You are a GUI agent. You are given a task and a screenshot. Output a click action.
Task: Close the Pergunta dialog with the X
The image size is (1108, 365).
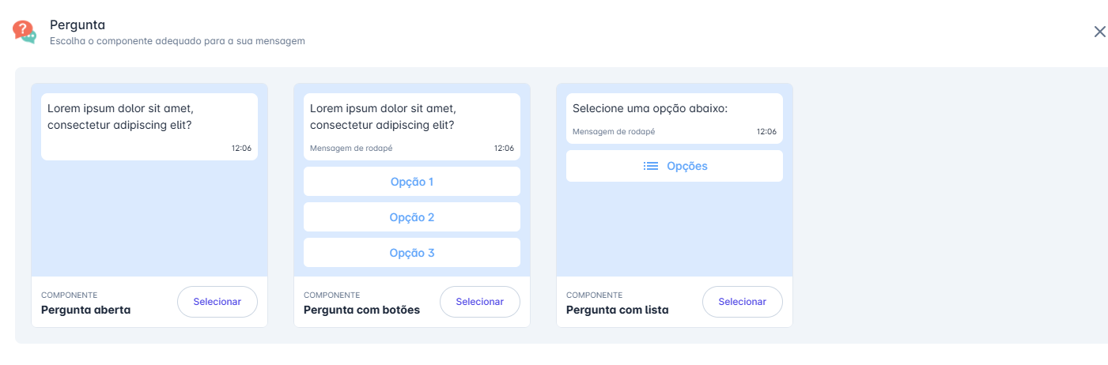(1099, 32)
